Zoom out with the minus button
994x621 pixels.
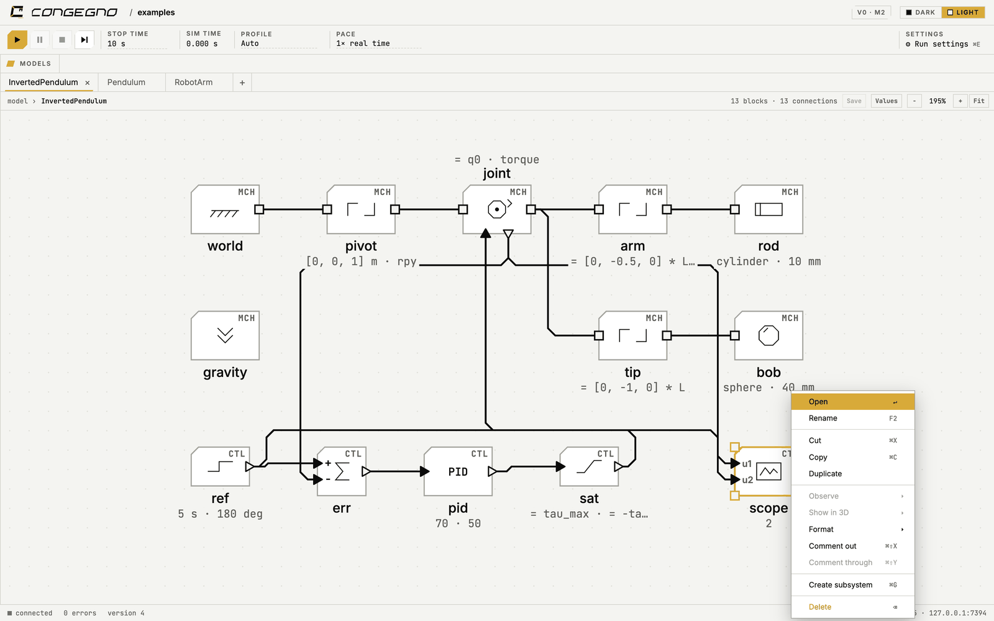click(x=914, y=101)
